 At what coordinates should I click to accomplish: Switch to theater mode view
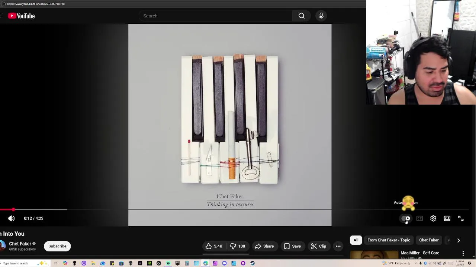point(447,218)
